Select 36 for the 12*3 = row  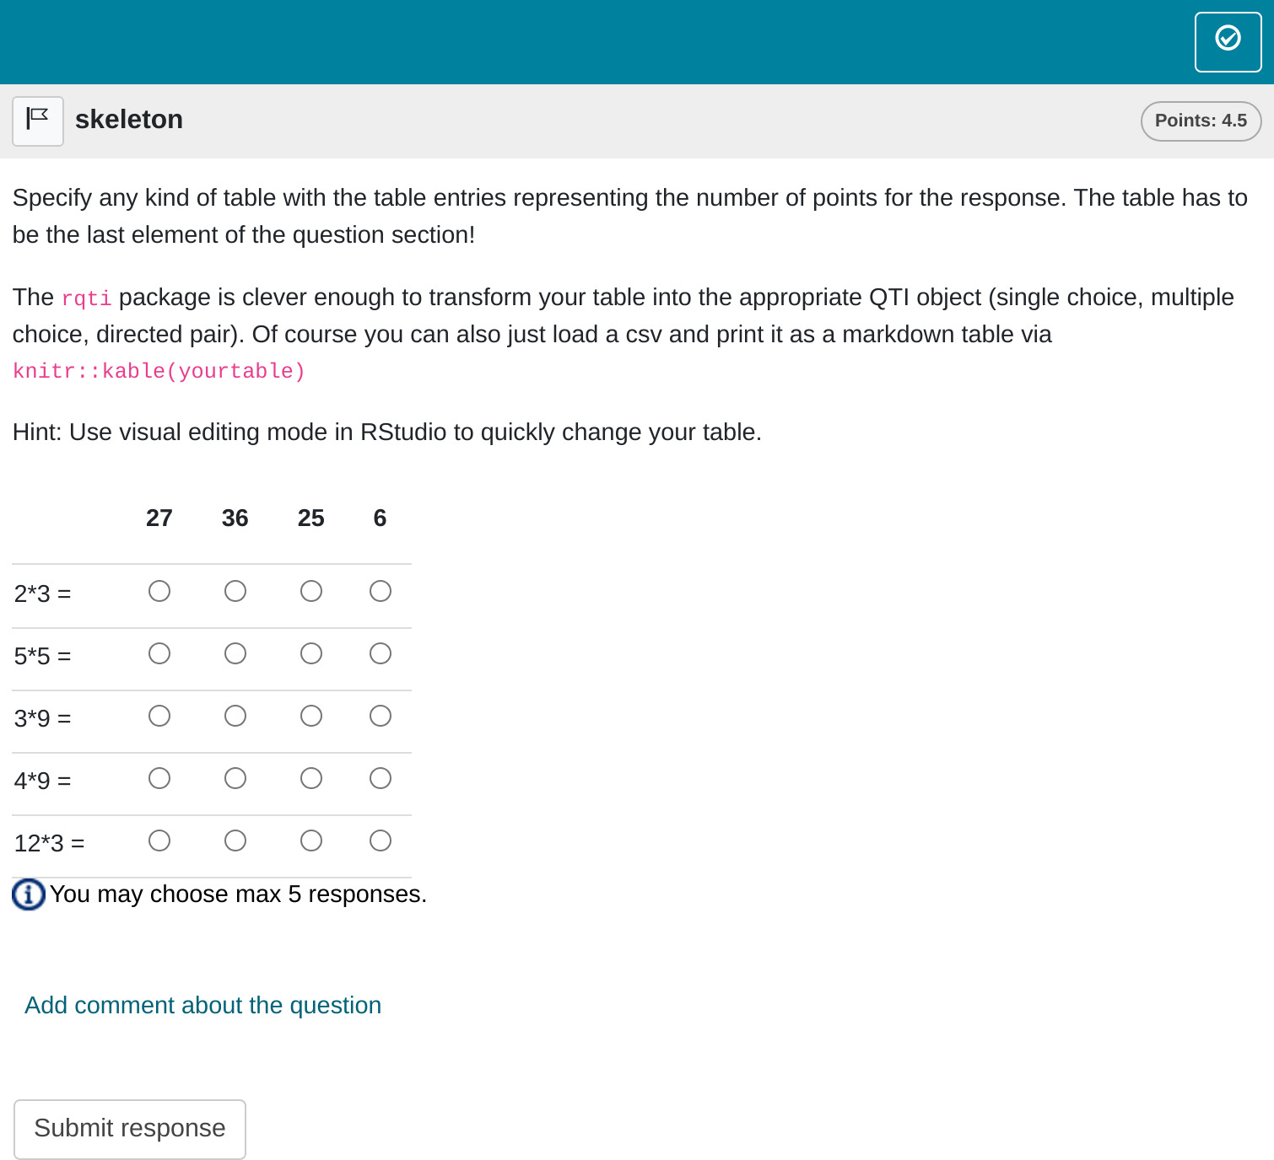[235, 840]
